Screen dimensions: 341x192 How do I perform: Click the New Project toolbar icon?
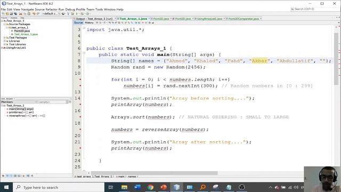click(x=7, y=14)
